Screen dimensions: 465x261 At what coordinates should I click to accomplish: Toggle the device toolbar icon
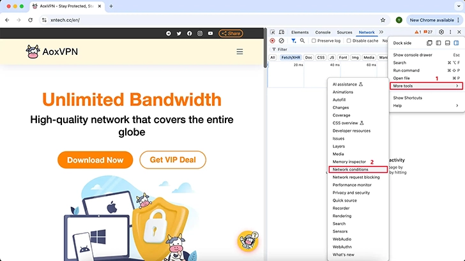[281, 32]
